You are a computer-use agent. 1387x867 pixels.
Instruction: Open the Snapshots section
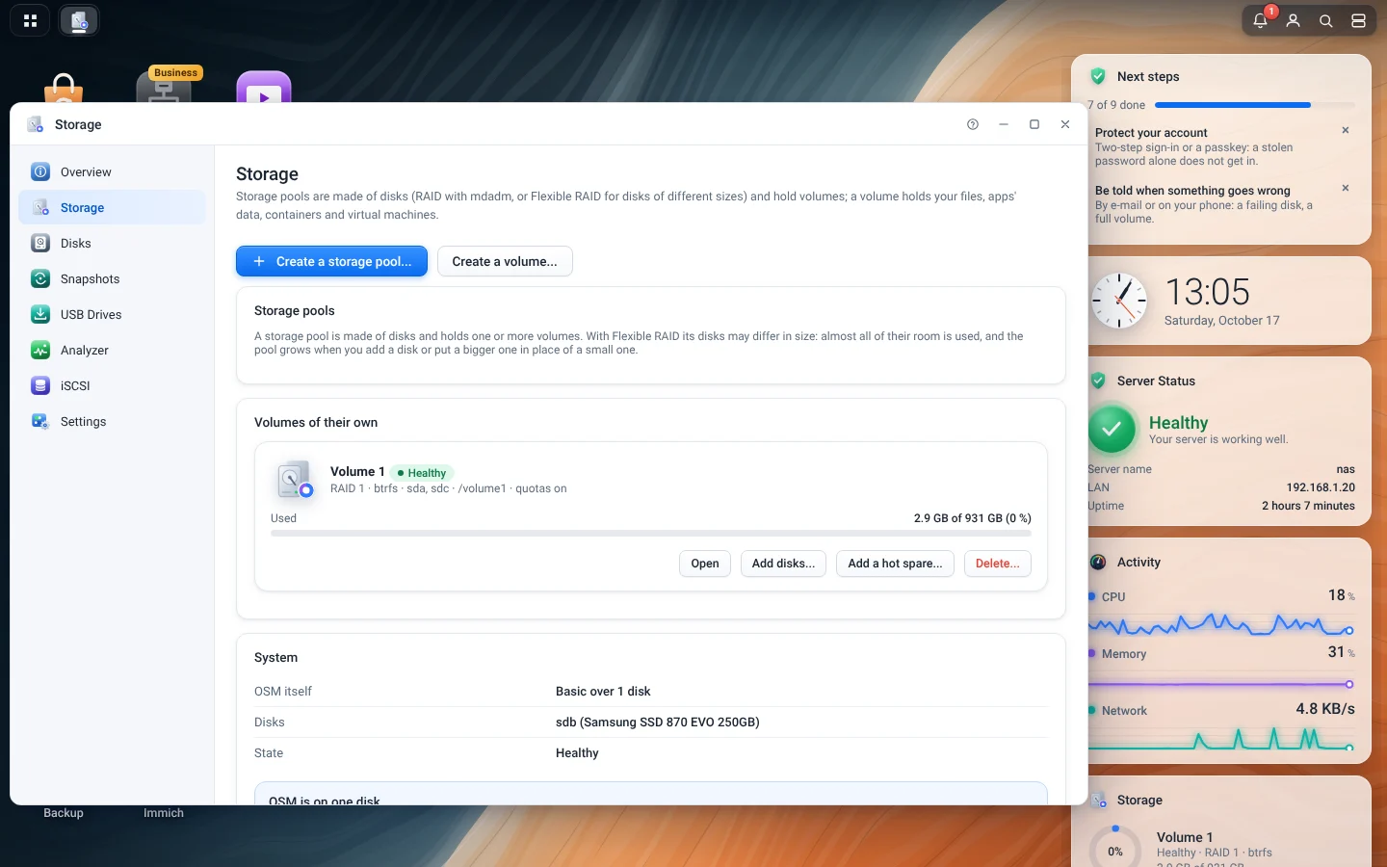click(x=113, y=278)
